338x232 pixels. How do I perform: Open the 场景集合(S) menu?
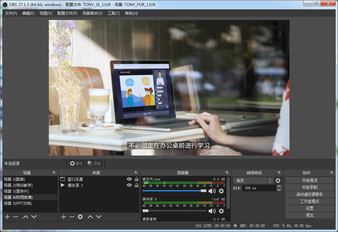(x=92, y=13)
